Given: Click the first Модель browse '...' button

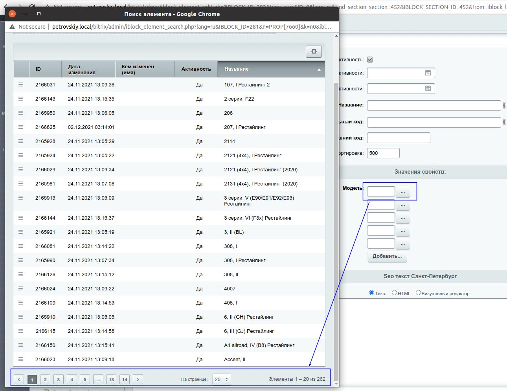Looking at the screenshot, I should point(402,192).
